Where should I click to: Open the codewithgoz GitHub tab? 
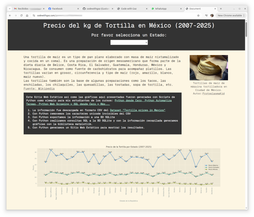pos(96,8)
